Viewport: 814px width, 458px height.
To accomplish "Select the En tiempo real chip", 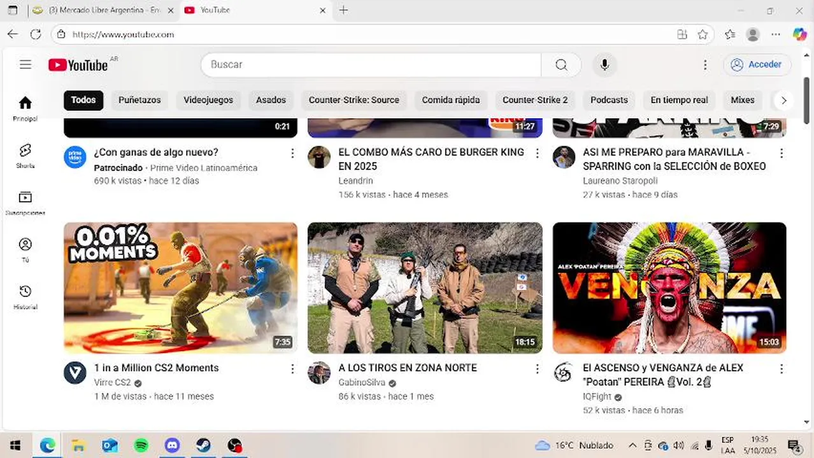I will pyautogui.click(x=679, y=100).
